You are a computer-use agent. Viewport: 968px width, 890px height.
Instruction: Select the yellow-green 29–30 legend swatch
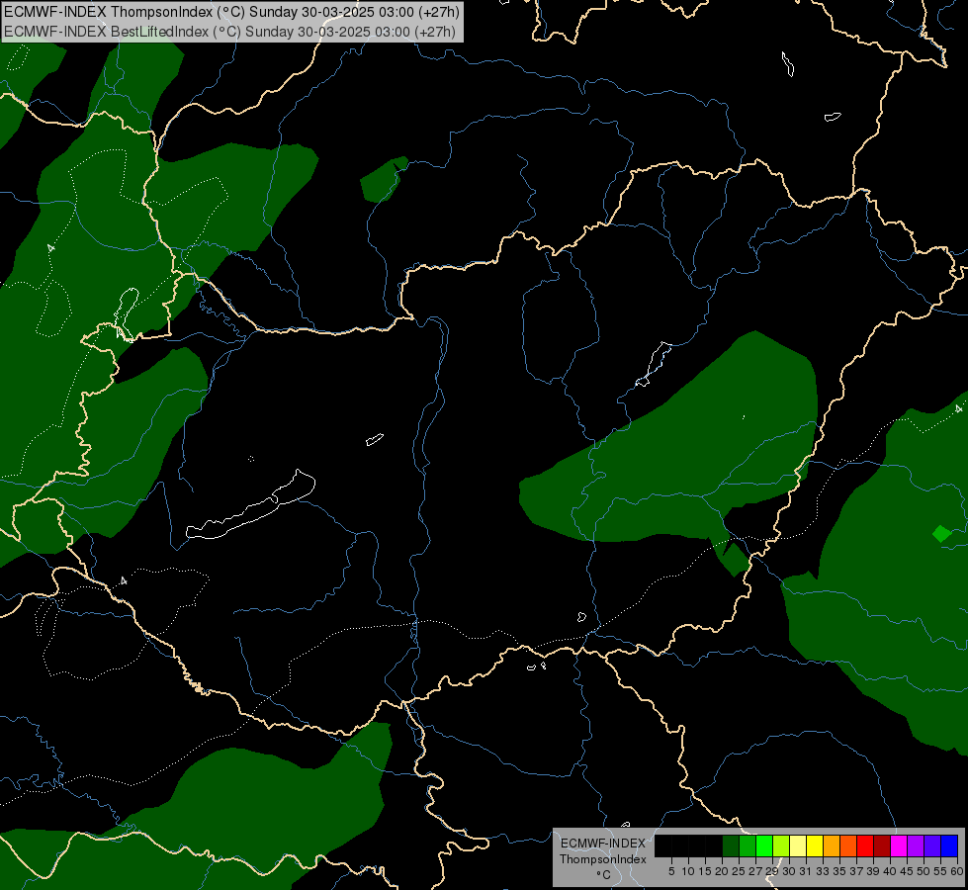pos(781,845)
